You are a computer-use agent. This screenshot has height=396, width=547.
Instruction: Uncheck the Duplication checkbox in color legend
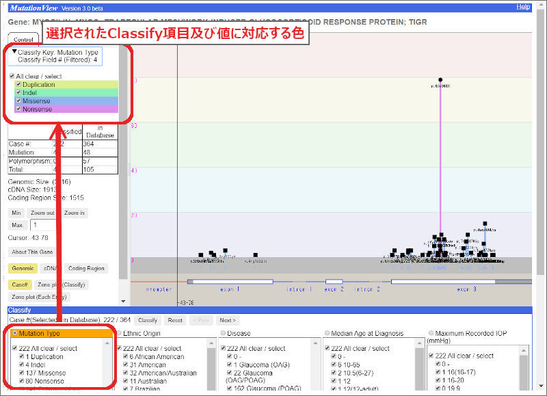(x=18, y=85)
